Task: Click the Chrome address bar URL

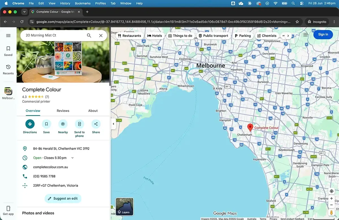Action: pyautogui.click(x=163, y=22)
